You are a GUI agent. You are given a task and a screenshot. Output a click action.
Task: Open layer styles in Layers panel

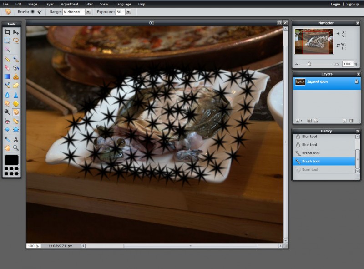click(x=316, y=121)
